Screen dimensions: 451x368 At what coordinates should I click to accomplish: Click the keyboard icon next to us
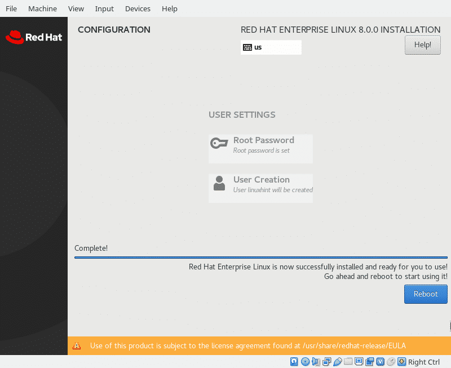click(x=247, y=47)
